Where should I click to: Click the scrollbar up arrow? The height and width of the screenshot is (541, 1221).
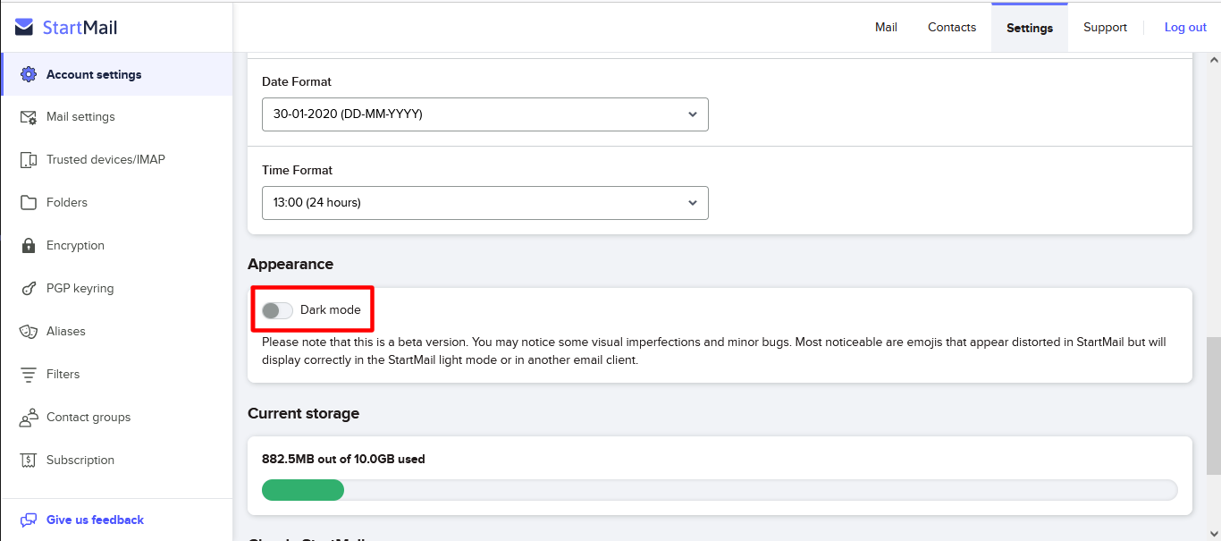[1213, 60]
